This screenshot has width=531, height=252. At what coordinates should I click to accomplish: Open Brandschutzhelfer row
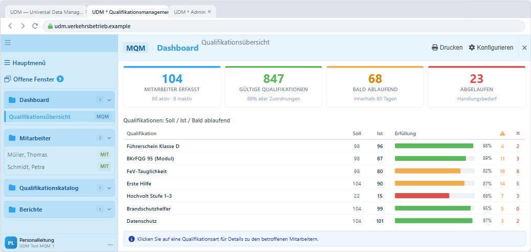325,208
